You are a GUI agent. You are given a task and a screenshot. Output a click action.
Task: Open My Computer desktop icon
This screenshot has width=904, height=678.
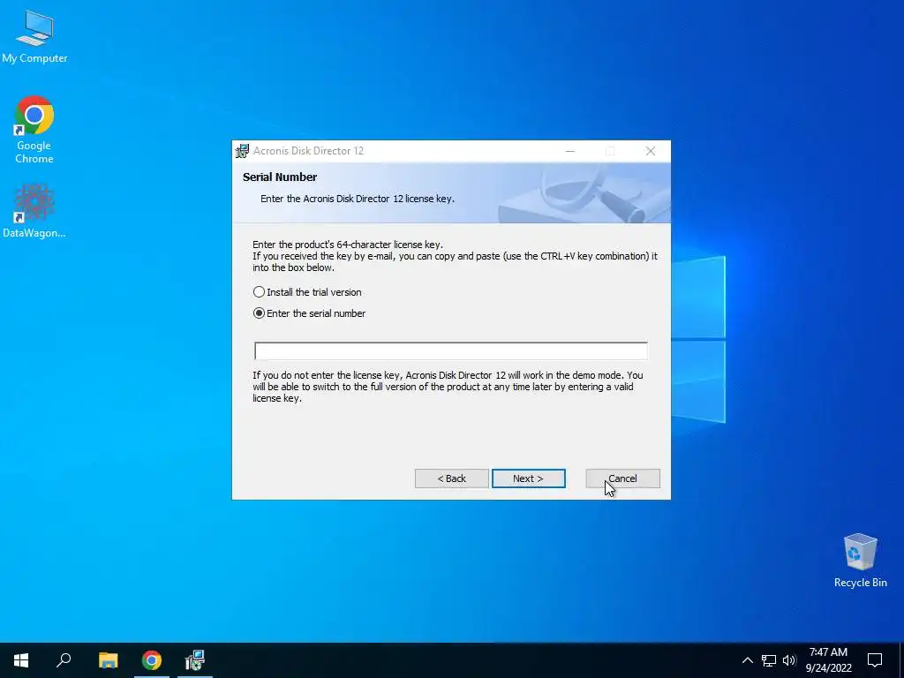click(x=34, y=36)
